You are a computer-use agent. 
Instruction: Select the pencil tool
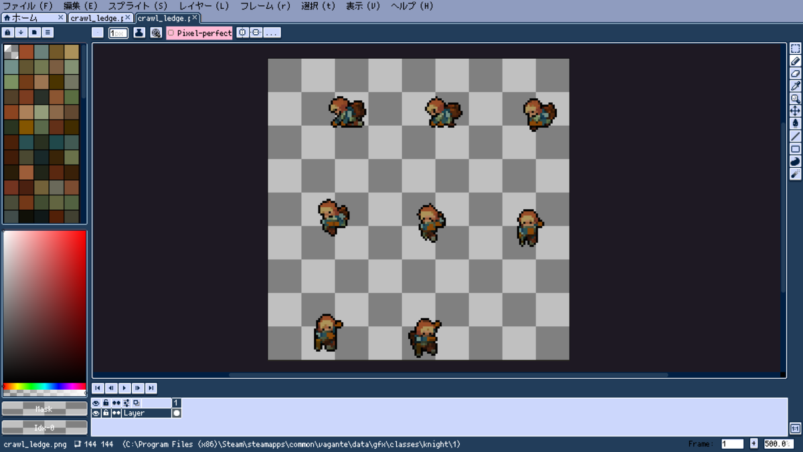[x=795, y=61]
